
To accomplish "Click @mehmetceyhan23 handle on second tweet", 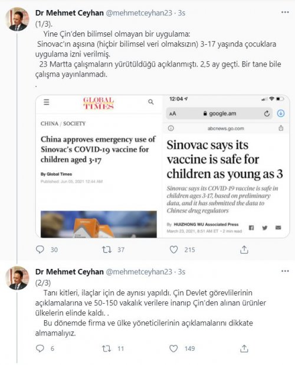I will point(139,272).
